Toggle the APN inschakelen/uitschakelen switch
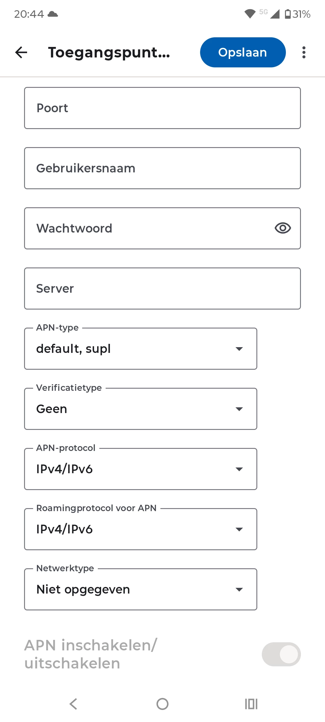The height and width of the screenshot is (722, 325). click(281, 654)
